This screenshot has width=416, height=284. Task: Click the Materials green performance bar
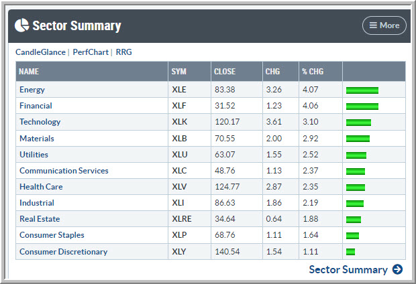point(358,139)
